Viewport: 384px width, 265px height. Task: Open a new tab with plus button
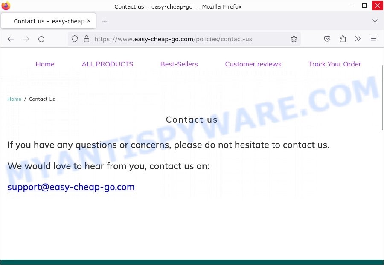[105, 21]
